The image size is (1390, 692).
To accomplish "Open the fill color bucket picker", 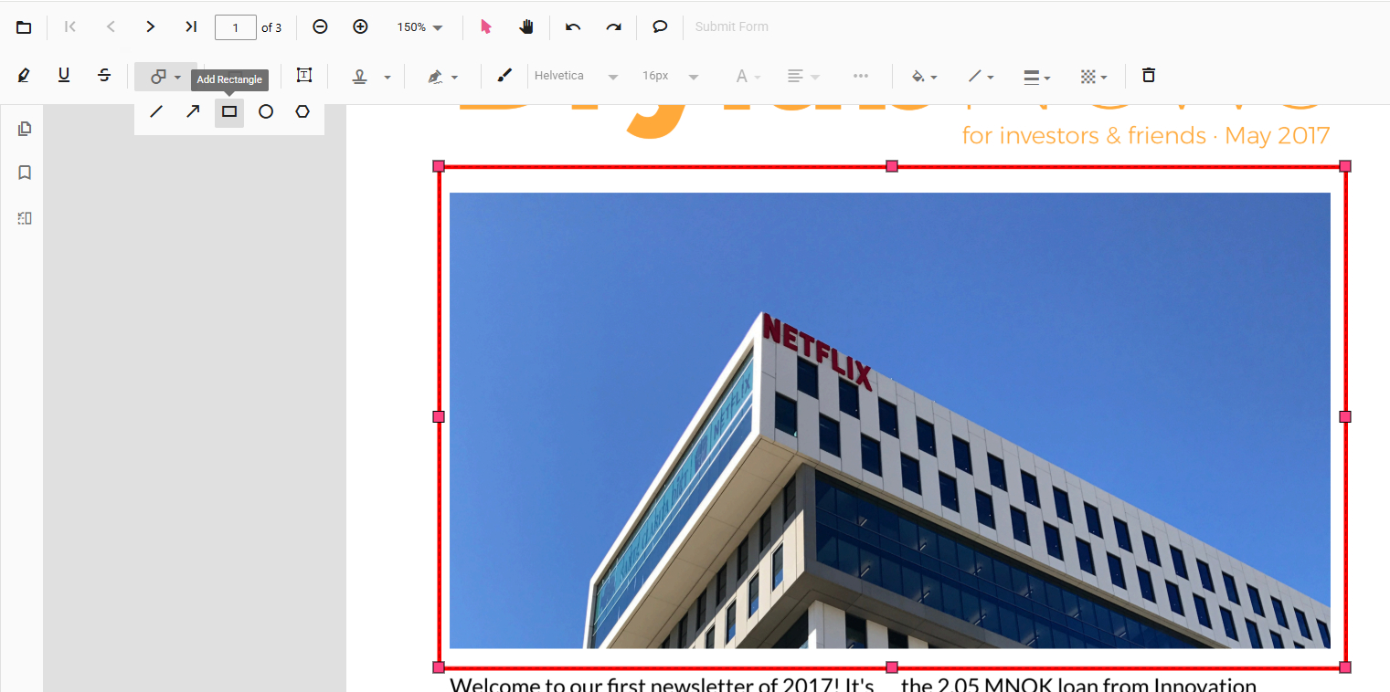I will pyautogui.click(x=924, y=77).
